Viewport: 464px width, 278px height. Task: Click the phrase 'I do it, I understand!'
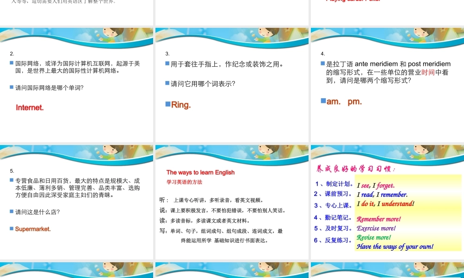(x=386, y=204)
